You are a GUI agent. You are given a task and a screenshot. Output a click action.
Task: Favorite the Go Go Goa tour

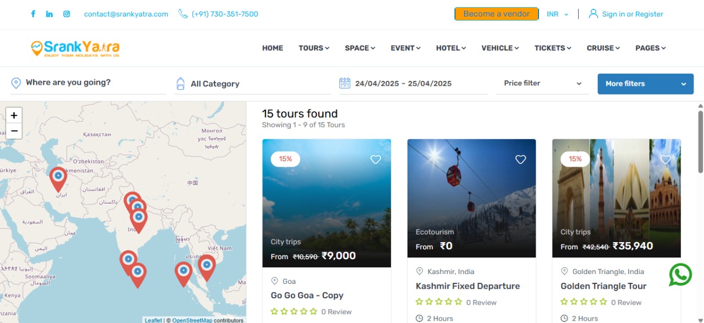point(376,160)
